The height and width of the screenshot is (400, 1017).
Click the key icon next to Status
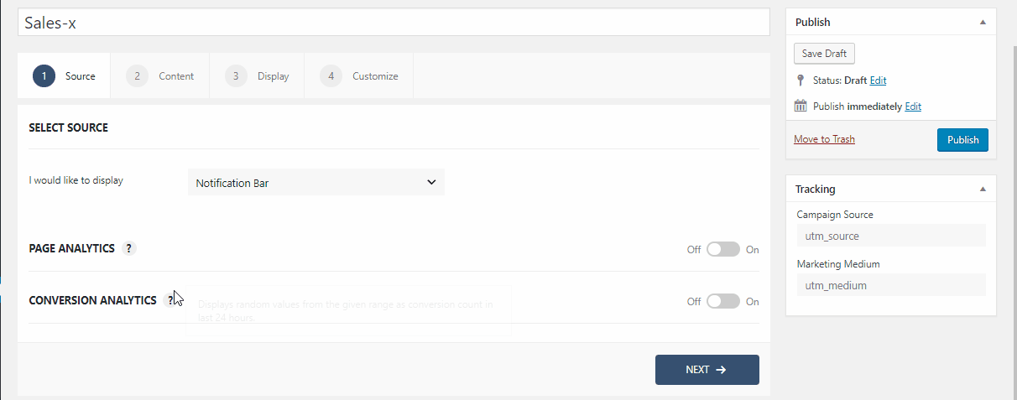point(801,81)
